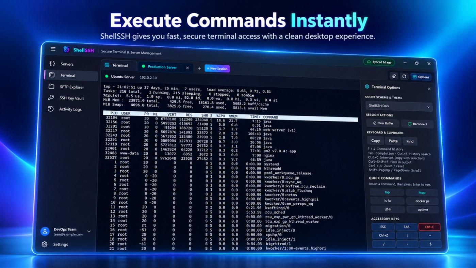Image resolution: width=476 pixels, height=268 pixels.
Task: Click the Reconnect button
Action: (417, 124)
